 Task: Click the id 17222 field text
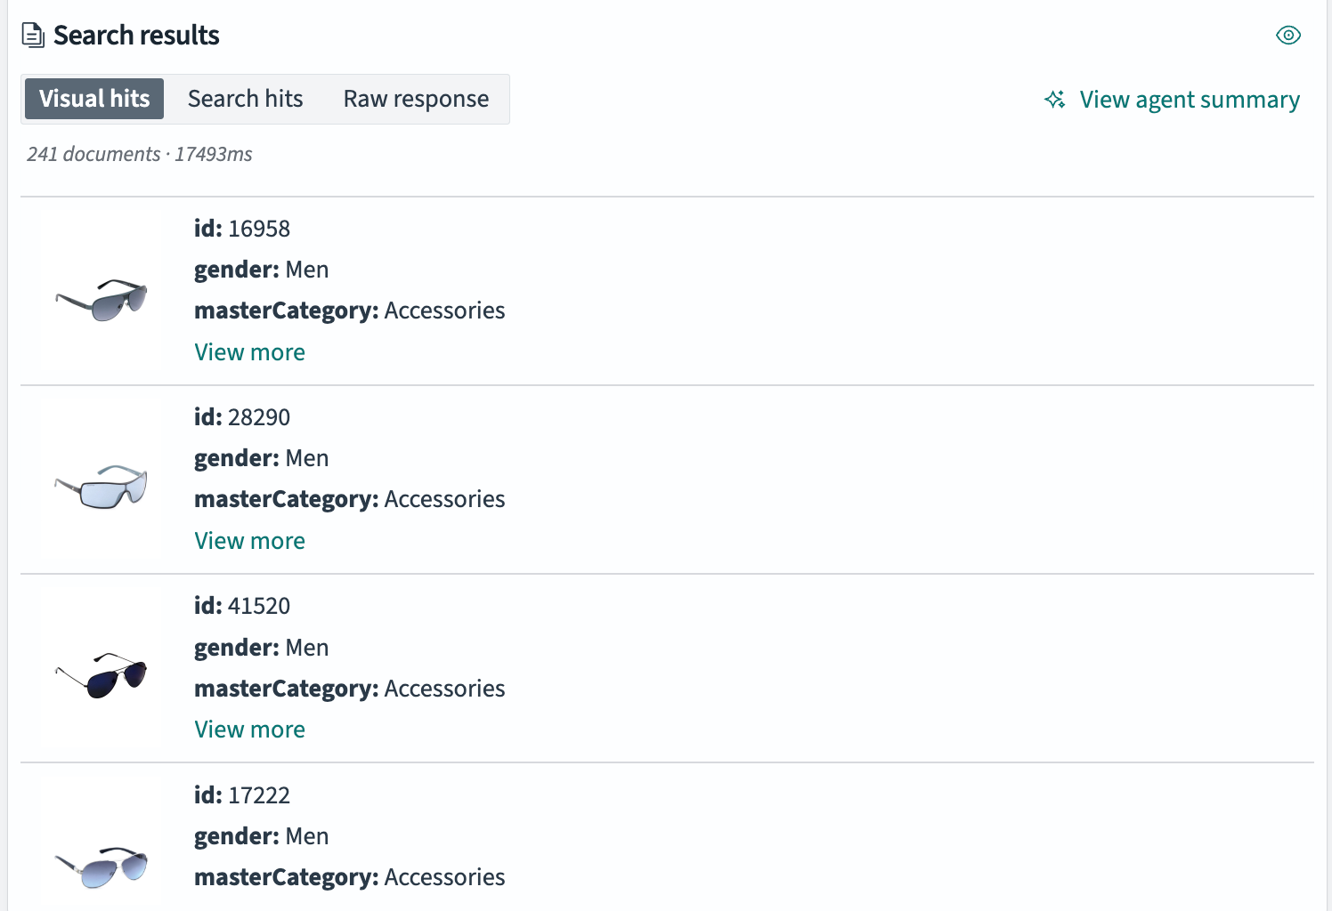[242, 795]
